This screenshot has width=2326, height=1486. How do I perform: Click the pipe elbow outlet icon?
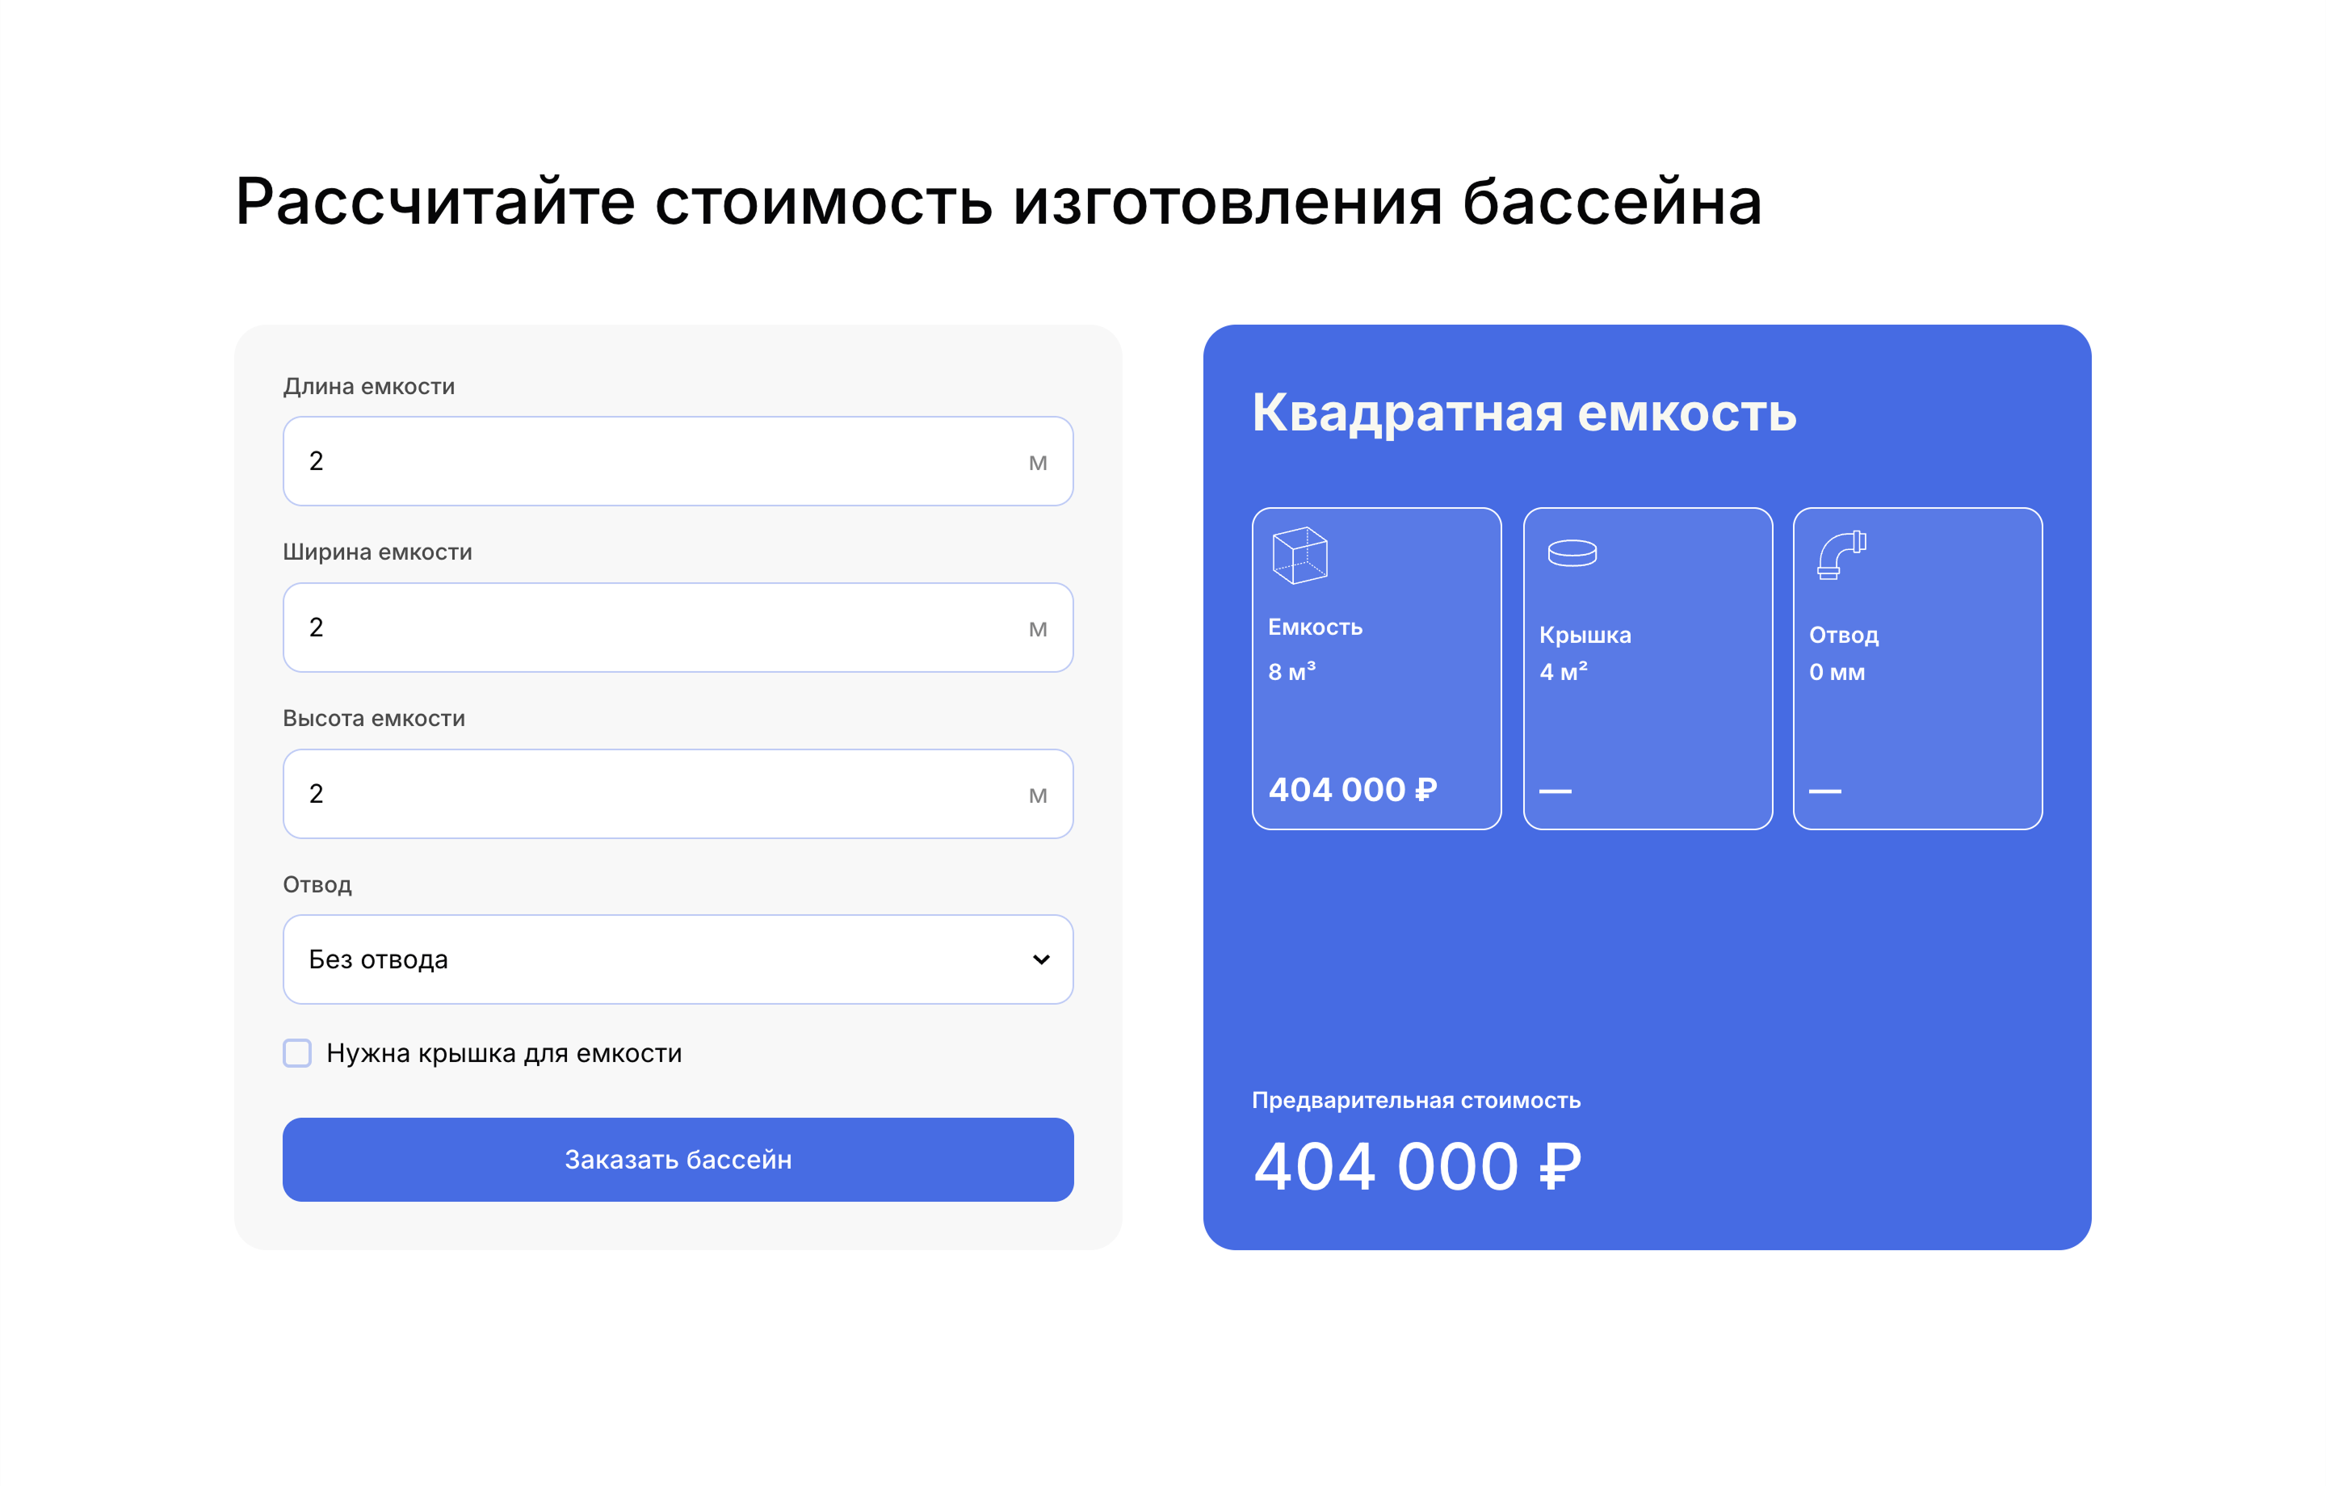tap(1841, 556)
